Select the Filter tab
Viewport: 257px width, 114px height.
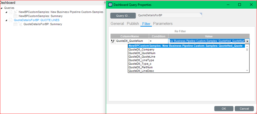click(x=146, y=24)
